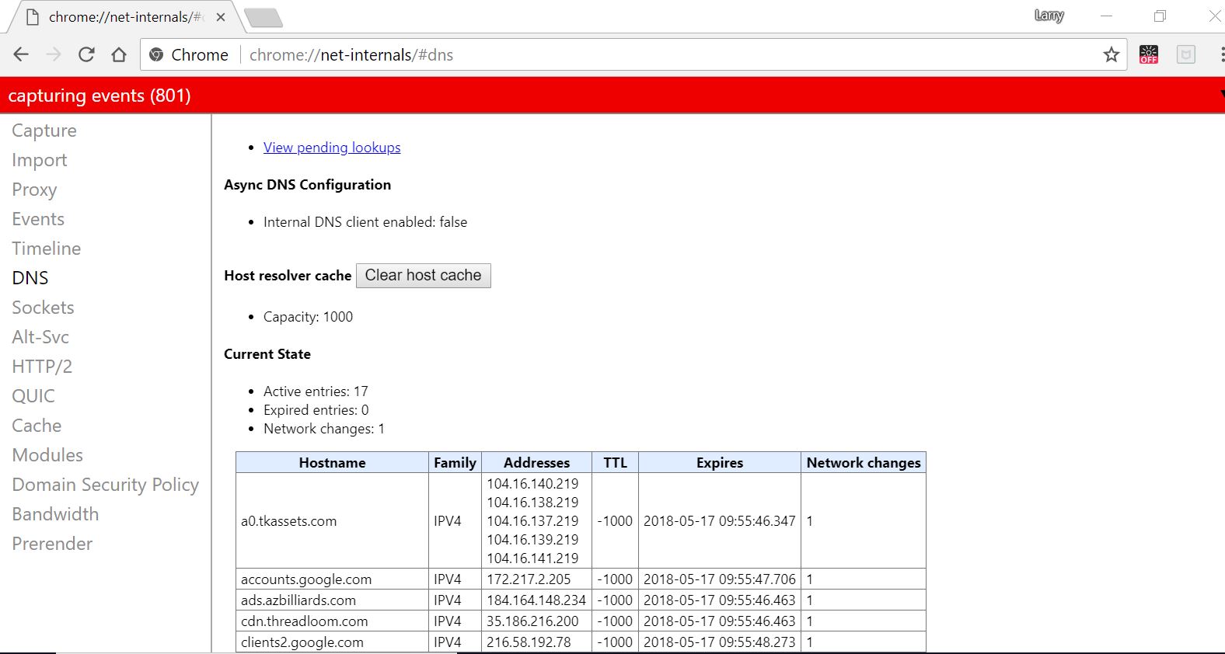Select the Timeline sidebar item
The width and height of the screenshot is (1225, 654).
(x=46, y=249)
